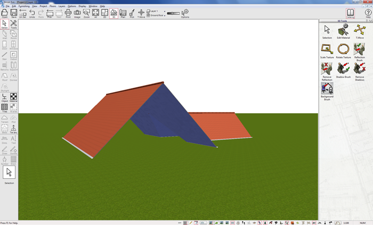Switch to 2D view mode
373x225 pixels.
(x=104, y=13)
